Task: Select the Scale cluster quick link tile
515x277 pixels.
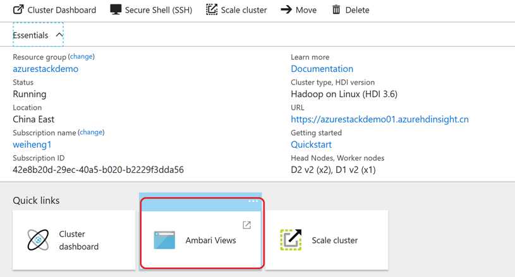Action: click(x=327, y=240)
